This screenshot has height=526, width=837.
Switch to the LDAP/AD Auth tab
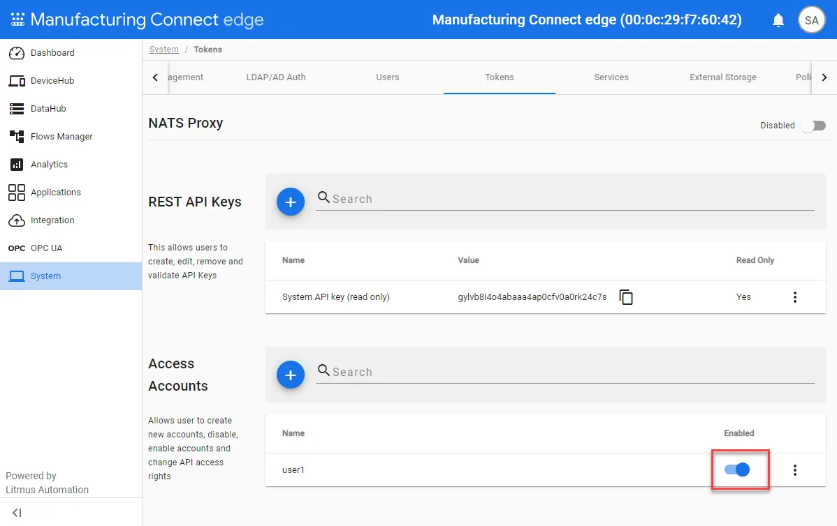(x=276, y=77)
